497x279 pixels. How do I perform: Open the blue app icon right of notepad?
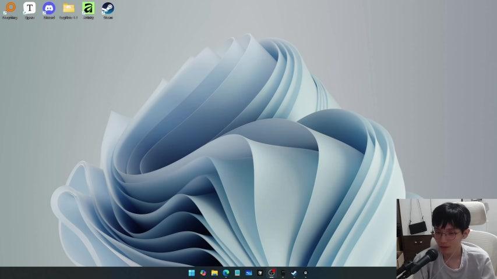[249, 273]
